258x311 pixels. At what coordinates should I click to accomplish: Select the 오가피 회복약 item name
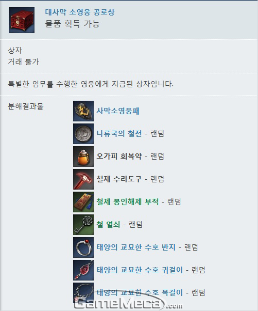(119, 157)
